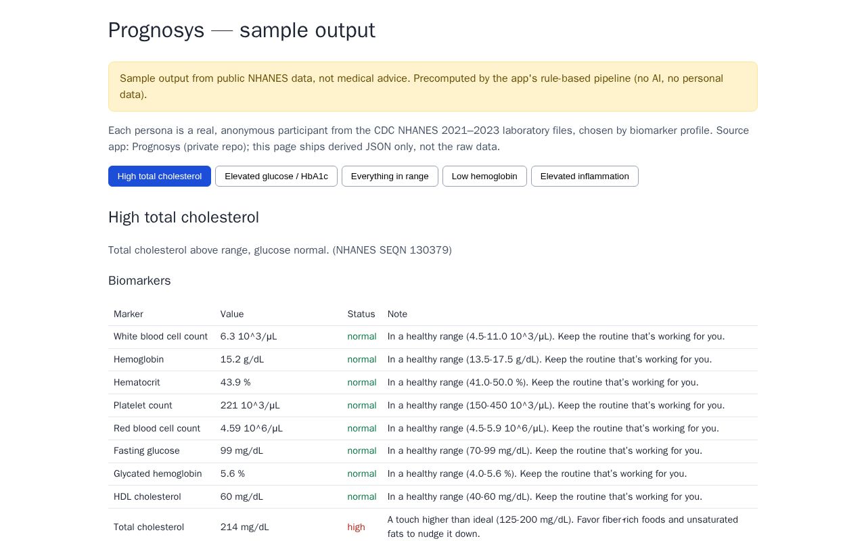The image size is (866, 541).
Task: Click the Marker column header
Action: (129, 314)
